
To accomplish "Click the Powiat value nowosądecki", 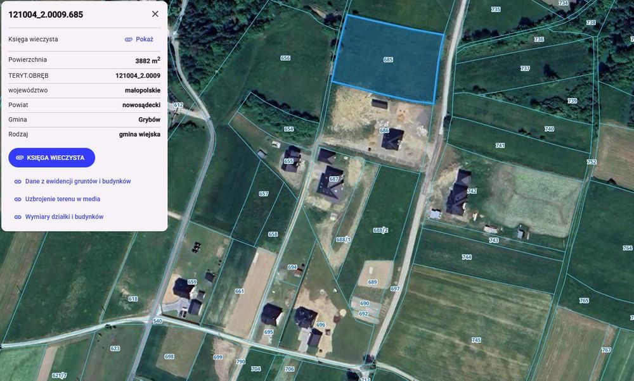I will point(141,105).
